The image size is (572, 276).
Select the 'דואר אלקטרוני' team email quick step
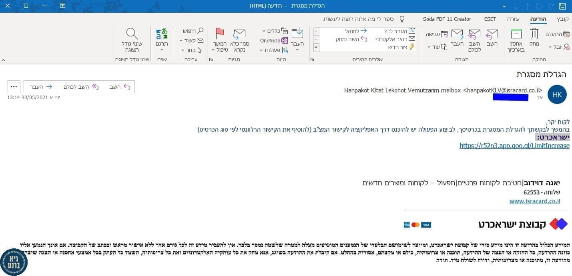[393, 39]
